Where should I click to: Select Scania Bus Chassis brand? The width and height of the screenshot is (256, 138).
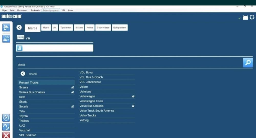[x=46, y=92]
